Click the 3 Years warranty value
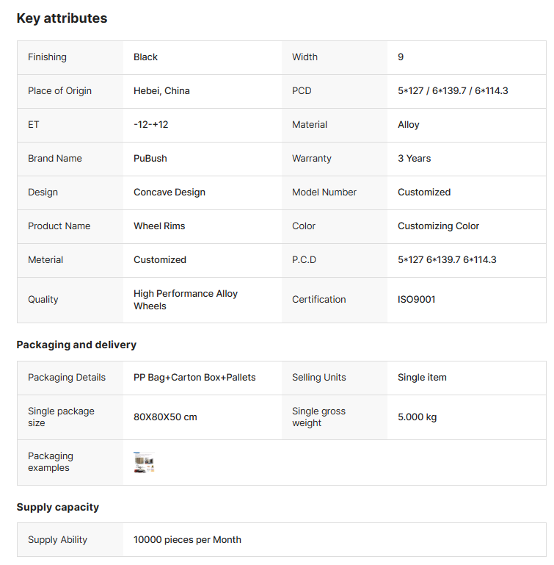 pos(414,159)
